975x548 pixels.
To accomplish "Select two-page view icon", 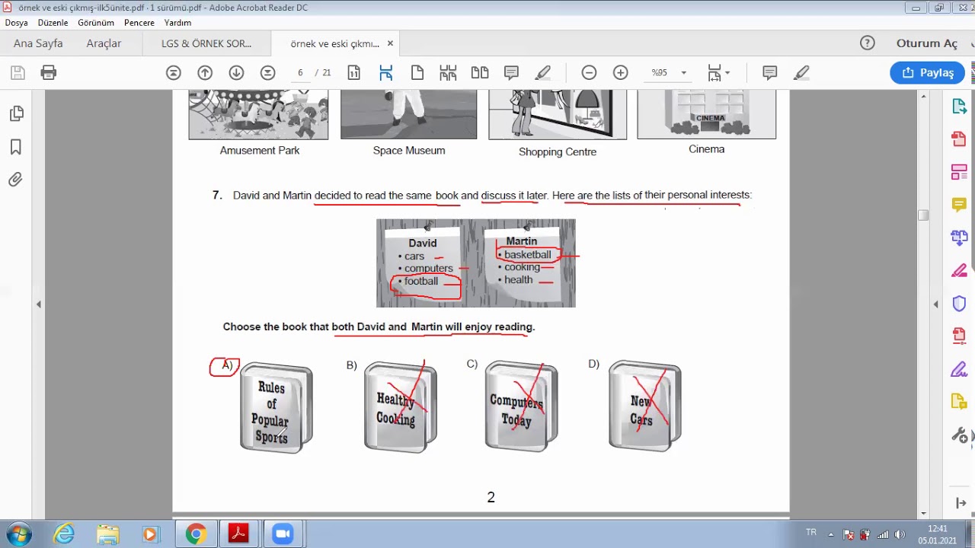I will click(480, 72).
